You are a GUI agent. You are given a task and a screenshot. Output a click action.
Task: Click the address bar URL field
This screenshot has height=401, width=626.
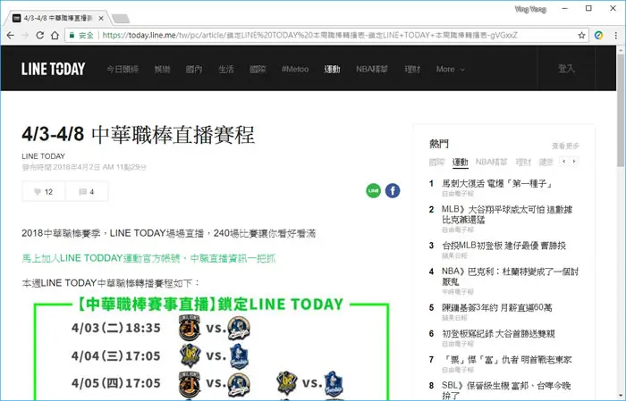point(319,35)
